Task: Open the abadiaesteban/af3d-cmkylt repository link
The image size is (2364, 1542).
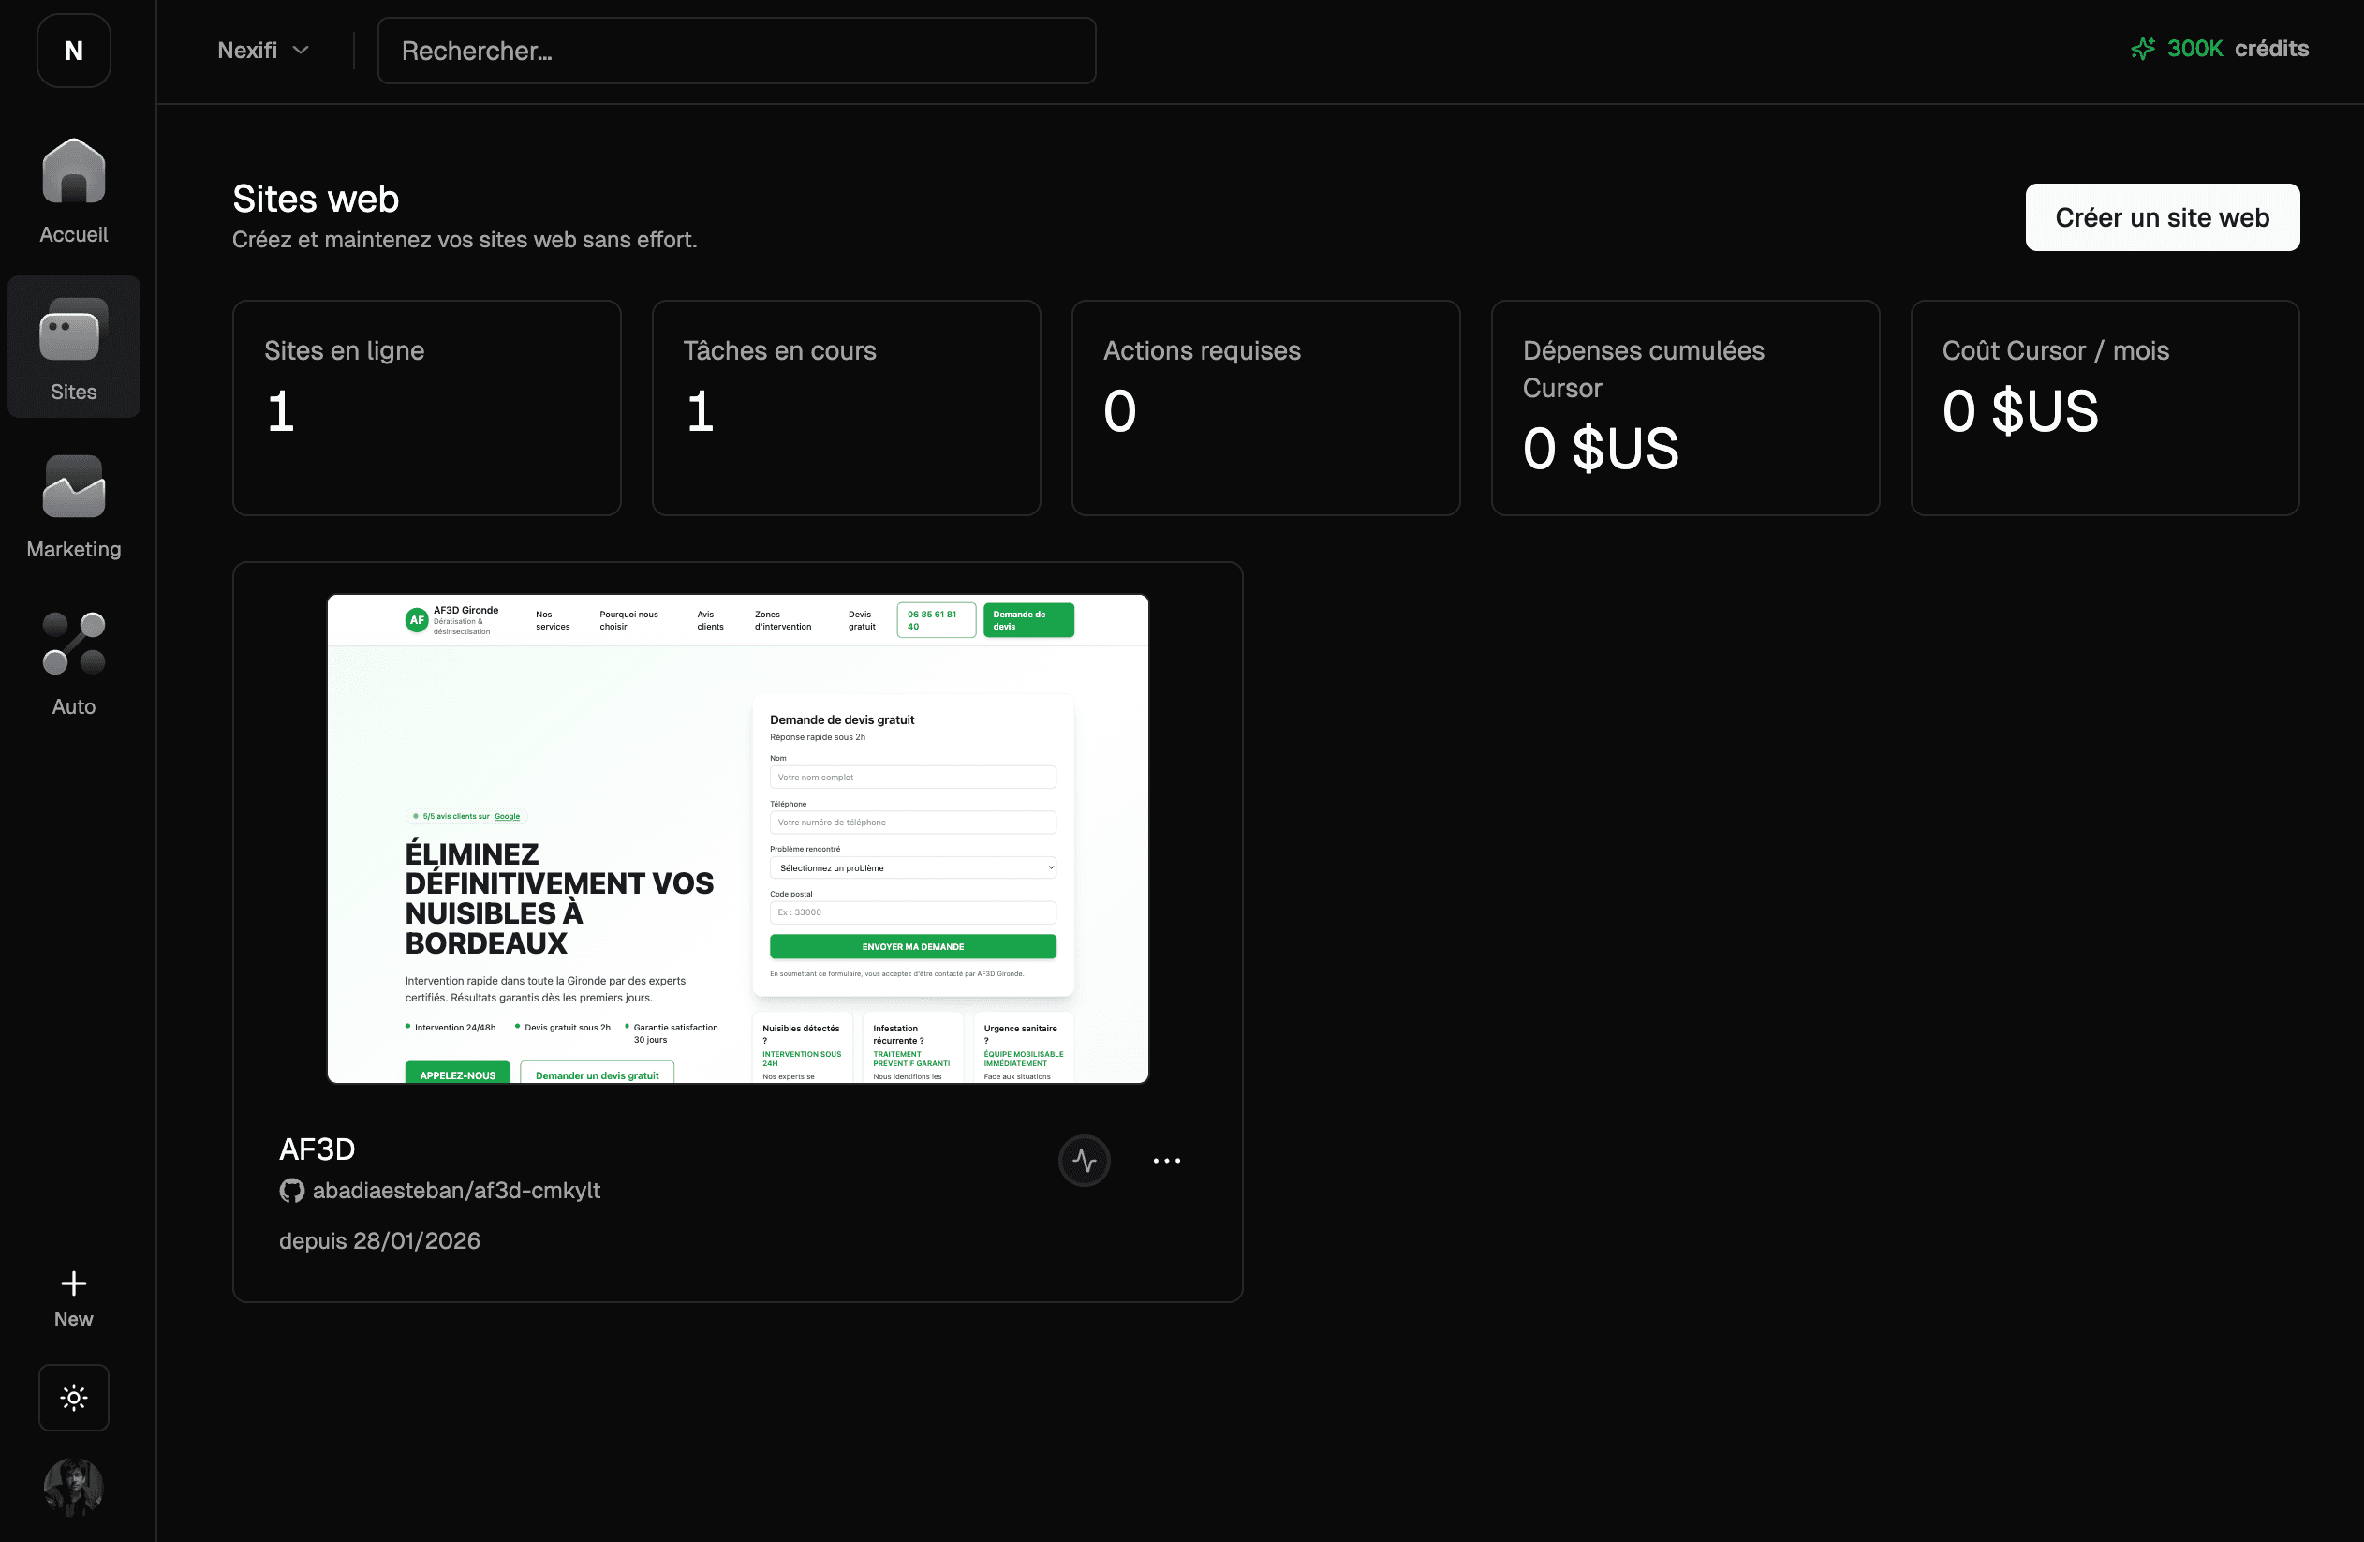Action: pos(456,1191)
